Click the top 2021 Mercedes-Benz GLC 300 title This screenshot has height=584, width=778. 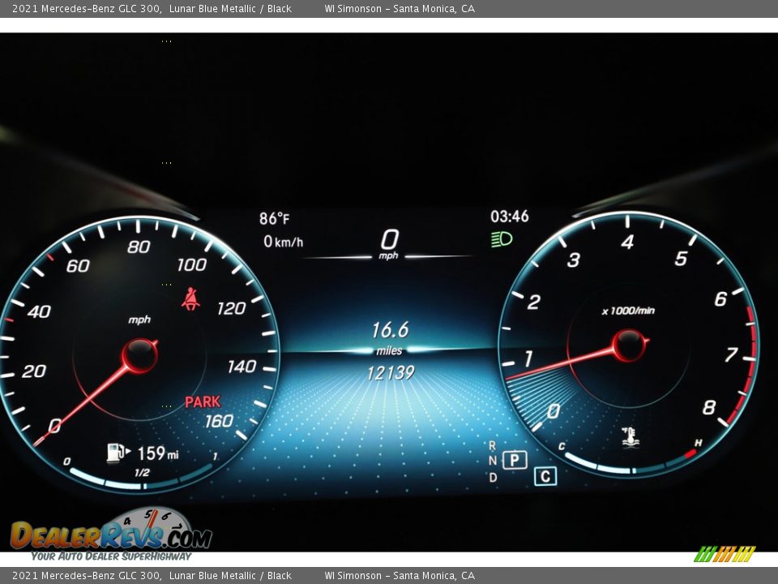click(86, 8)
